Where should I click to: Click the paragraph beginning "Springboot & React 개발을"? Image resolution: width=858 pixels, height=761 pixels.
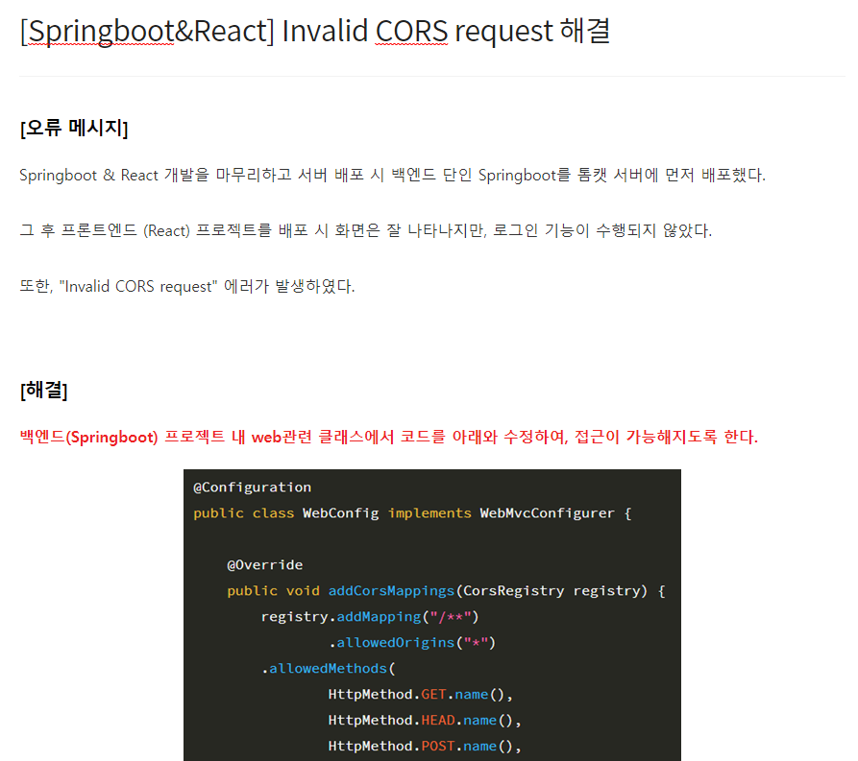tap(392, 175)
